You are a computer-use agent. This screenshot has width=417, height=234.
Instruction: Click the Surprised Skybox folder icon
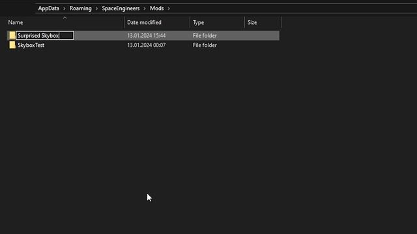12,35
